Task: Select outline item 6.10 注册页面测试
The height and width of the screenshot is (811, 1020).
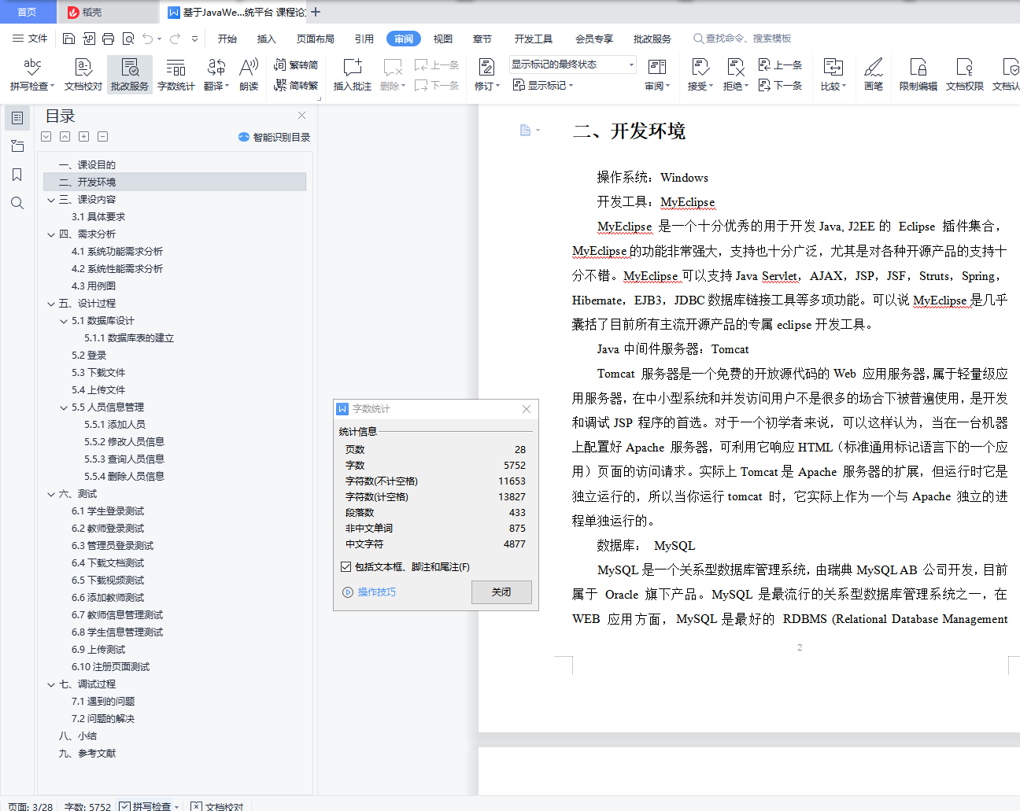Action: (x=110, y=667)
